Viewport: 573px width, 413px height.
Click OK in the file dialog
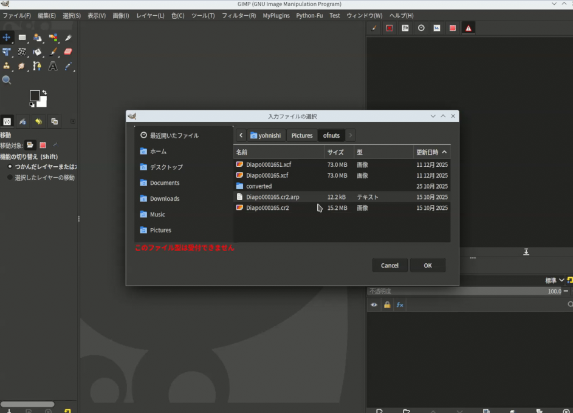(x=428, y=266)
